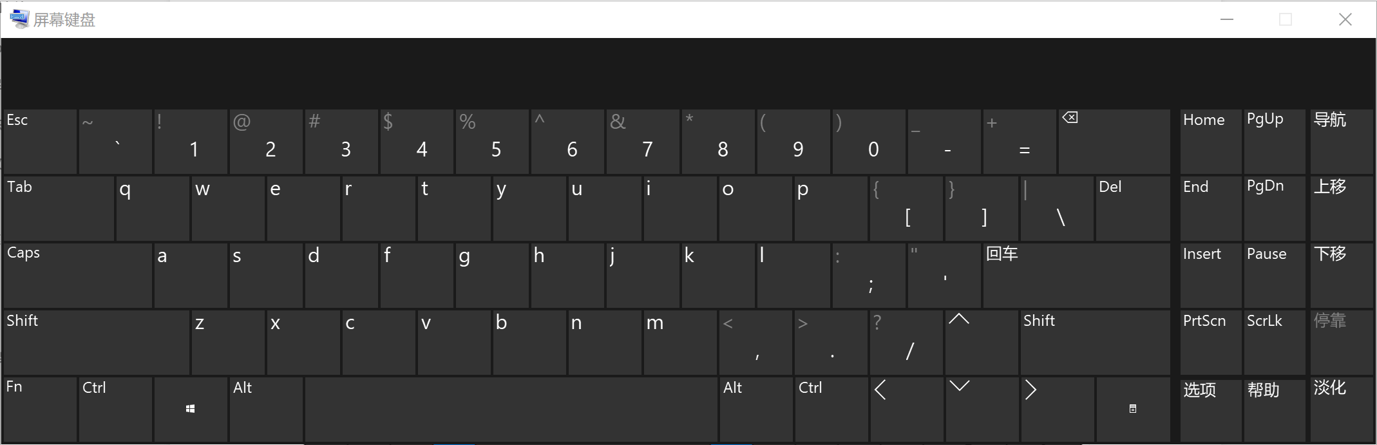Click the space bar
Screen dimensions: 1377x445
coord(511,409)
